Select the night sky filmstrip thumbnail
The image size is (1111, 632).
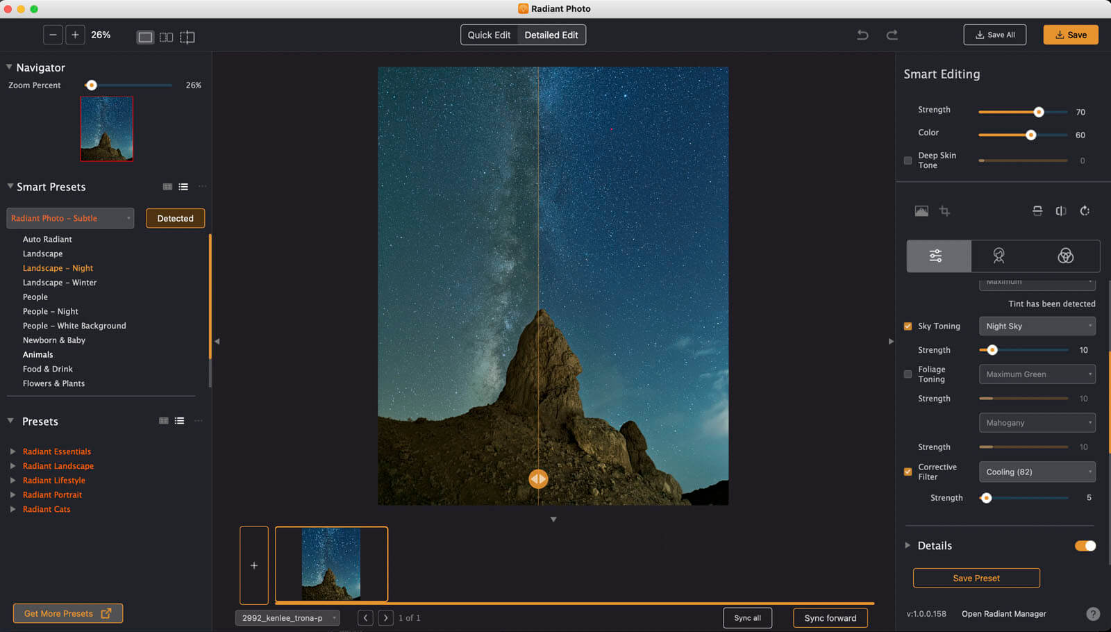click(331, 564)
